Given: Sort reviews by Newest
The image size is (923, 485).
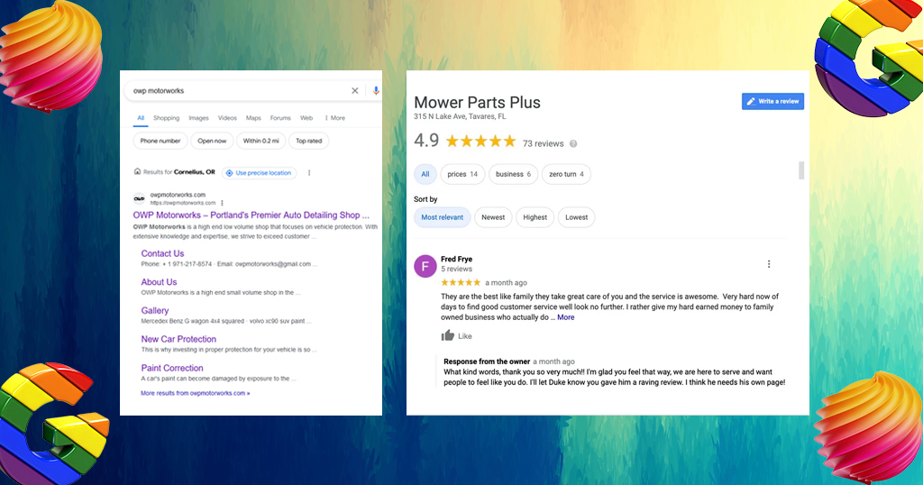Looking at the screenshot, I should click(493, 217).
